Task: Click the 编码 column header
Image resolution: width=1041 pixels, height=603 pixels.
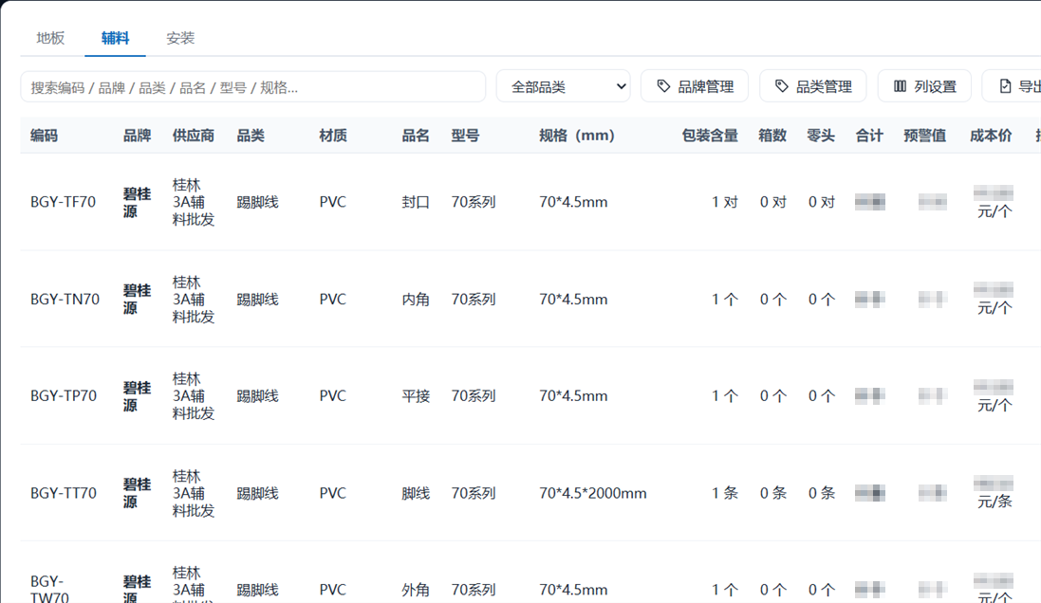Action: coord(44,136)
